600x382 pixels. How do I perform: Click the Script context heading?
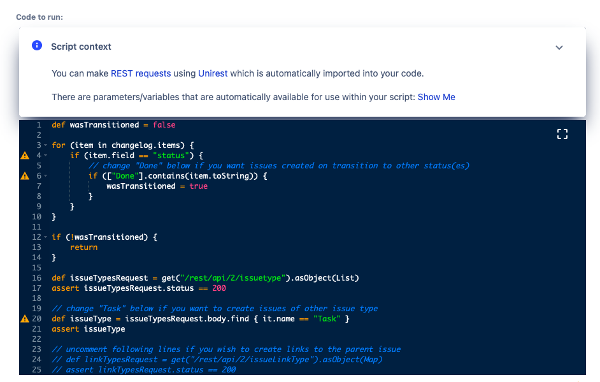coord(81,47)
